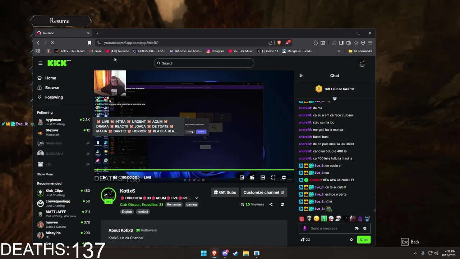Expand the stream title chevron
The width and height of the screenshot is (460, 259).
tap(197, 198)
